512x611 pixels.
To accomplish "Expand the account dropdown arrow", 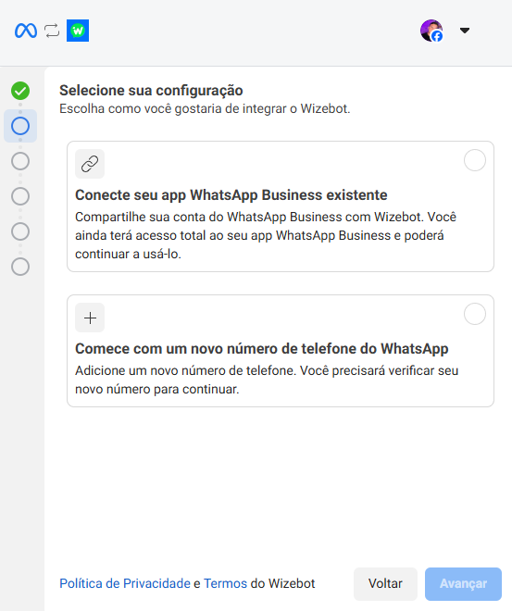I will pyautogui.click(x=465, y=31).
